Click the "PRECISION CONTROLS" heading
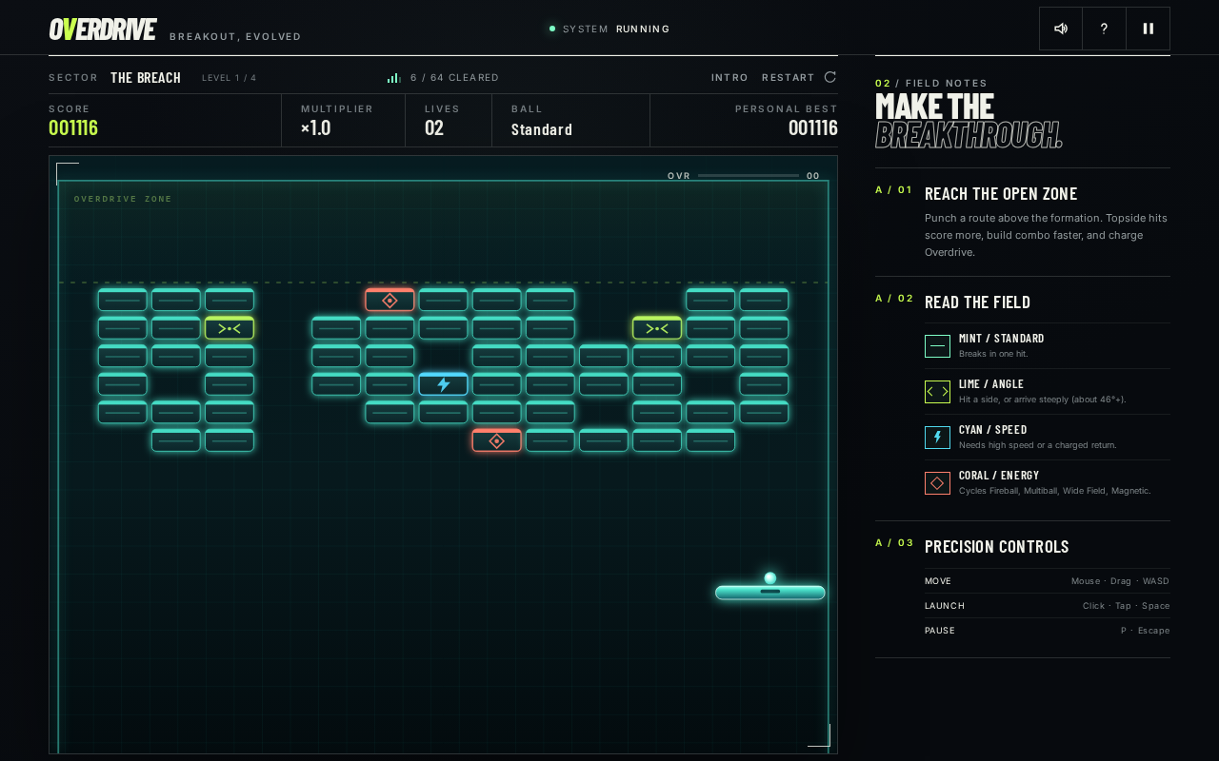1219x761 pixels. tap(997, 547)
